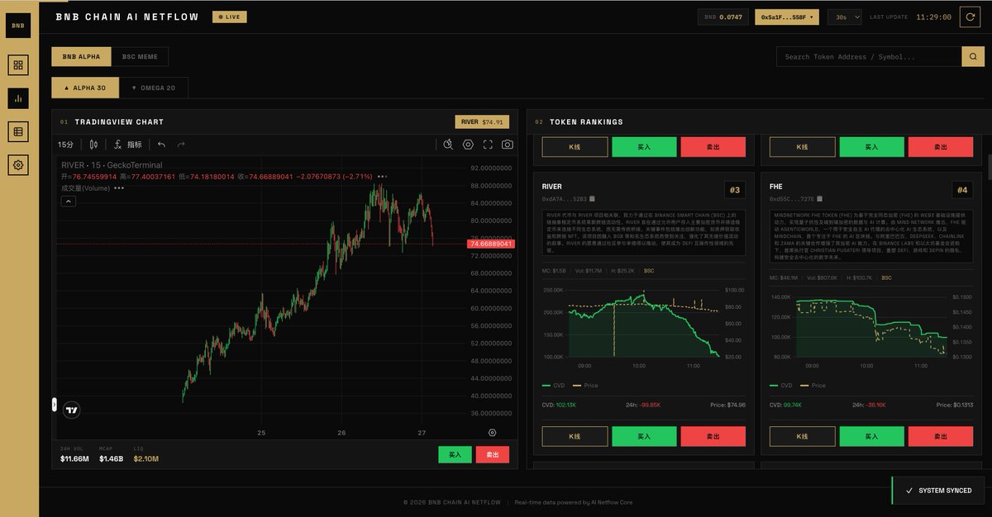Click the #3 rank badge on the RIVER card
Image resolution: width=992 pixels, height=517 pixels.
735,190
